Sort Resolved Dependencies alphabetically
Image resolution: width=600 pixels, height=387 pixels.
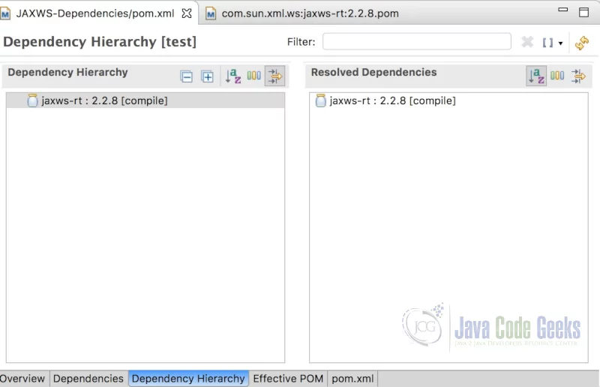[536, 76]
